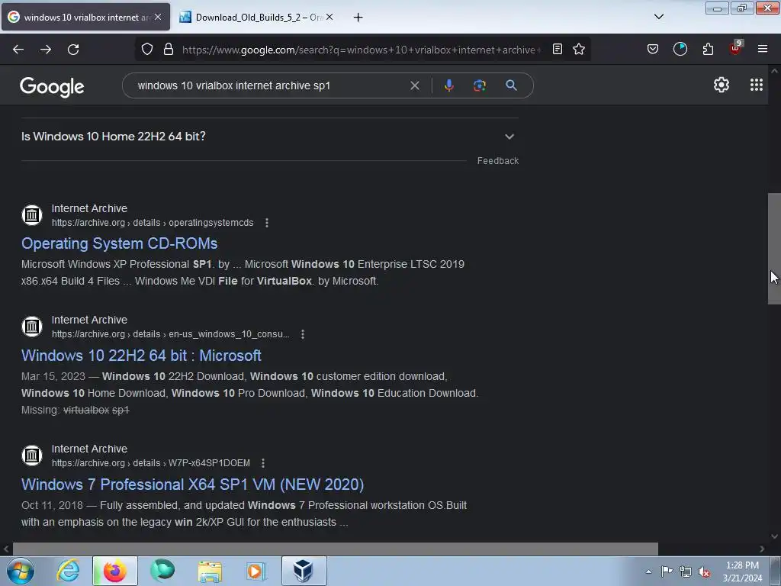The width and height of the screenshot is (781, 586).
Task: Open more options for Windows 10 22H2 result
Action: 303,334
